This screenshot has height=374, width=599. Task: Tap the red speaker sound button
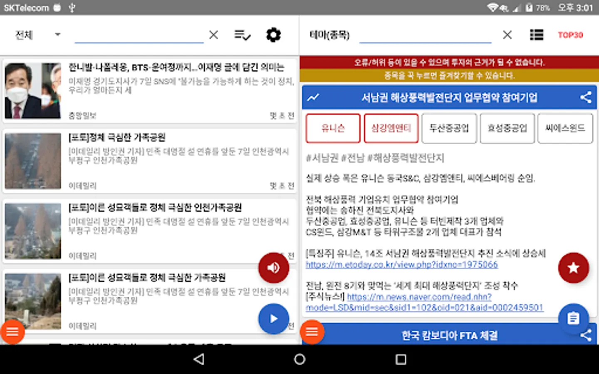(x=273, y=268)
